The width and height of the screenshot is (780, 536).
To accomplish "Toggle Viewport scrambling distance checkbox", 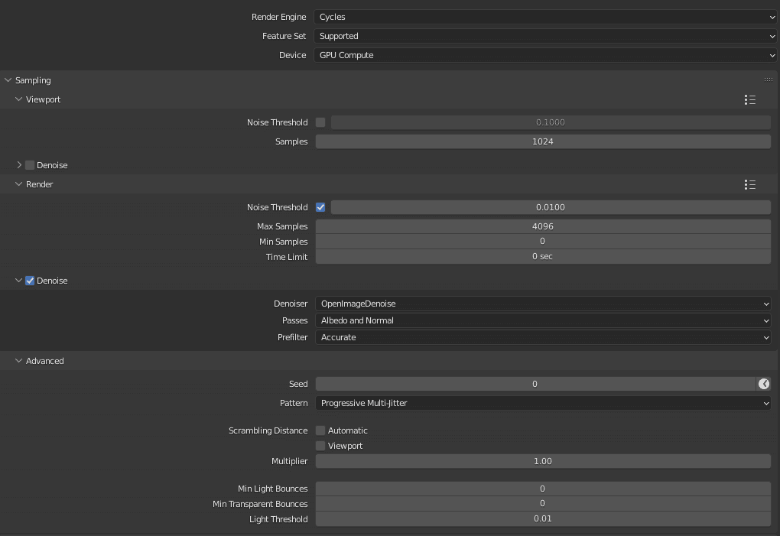I will (x=320, y=446).
